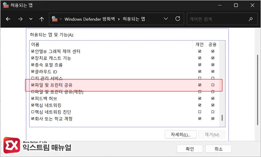Enable 핵심 네트워킹 진단 name checkbox
The image size is (261, 157).
(x=33, y=112)
